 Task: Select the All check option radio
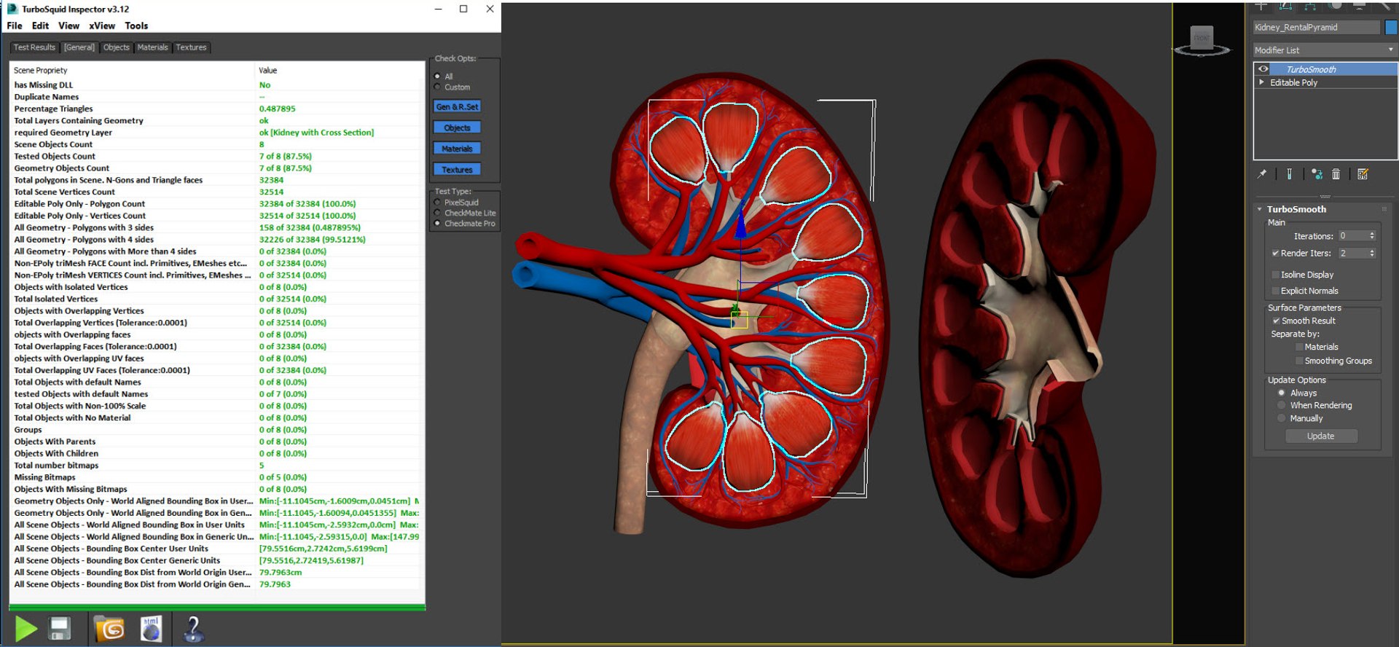click(437, 76)
